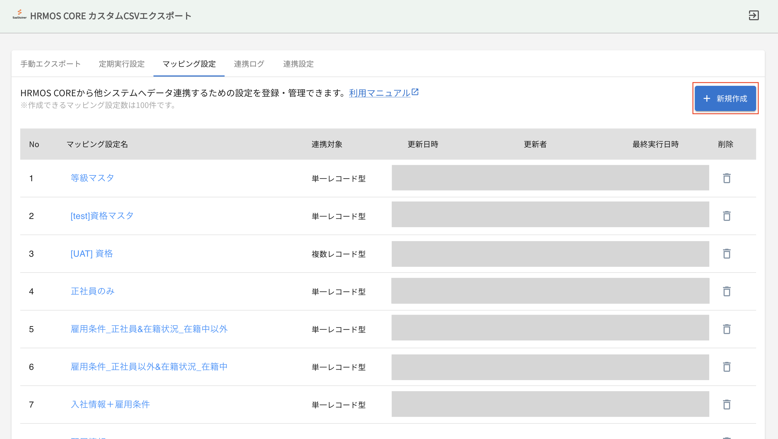Image resolution: width=778 pixels, height=439 pixels.
Task: Click the logout icon in header
Action: click(754, 15)
